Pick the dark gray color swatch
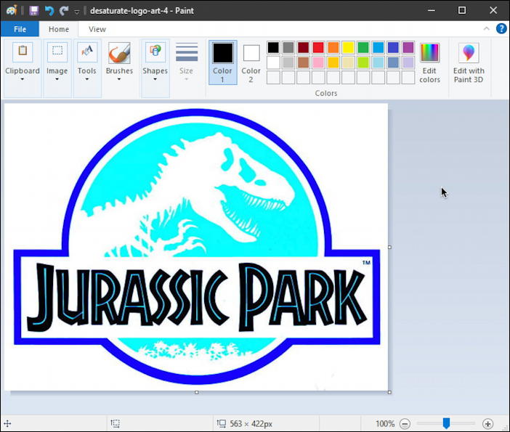510x432 pixels. tap(288, 47)
